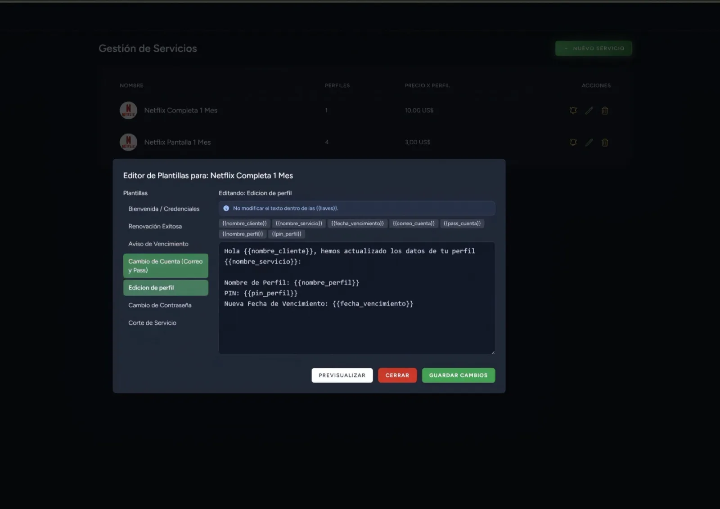
Task: Click the Previsualizar button
Action: (x=342, y=375)
